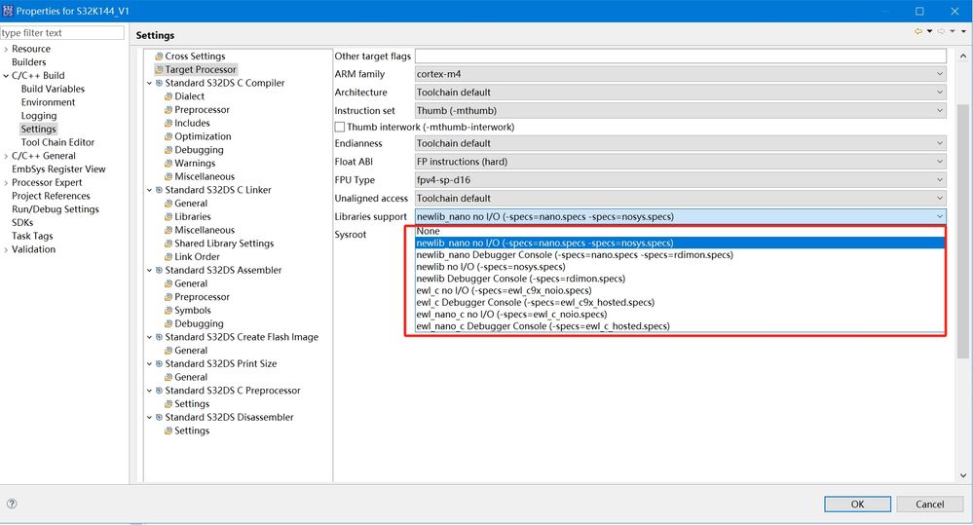
Task: Click the forward navigation arrow icon
Action: pos(941,31)
